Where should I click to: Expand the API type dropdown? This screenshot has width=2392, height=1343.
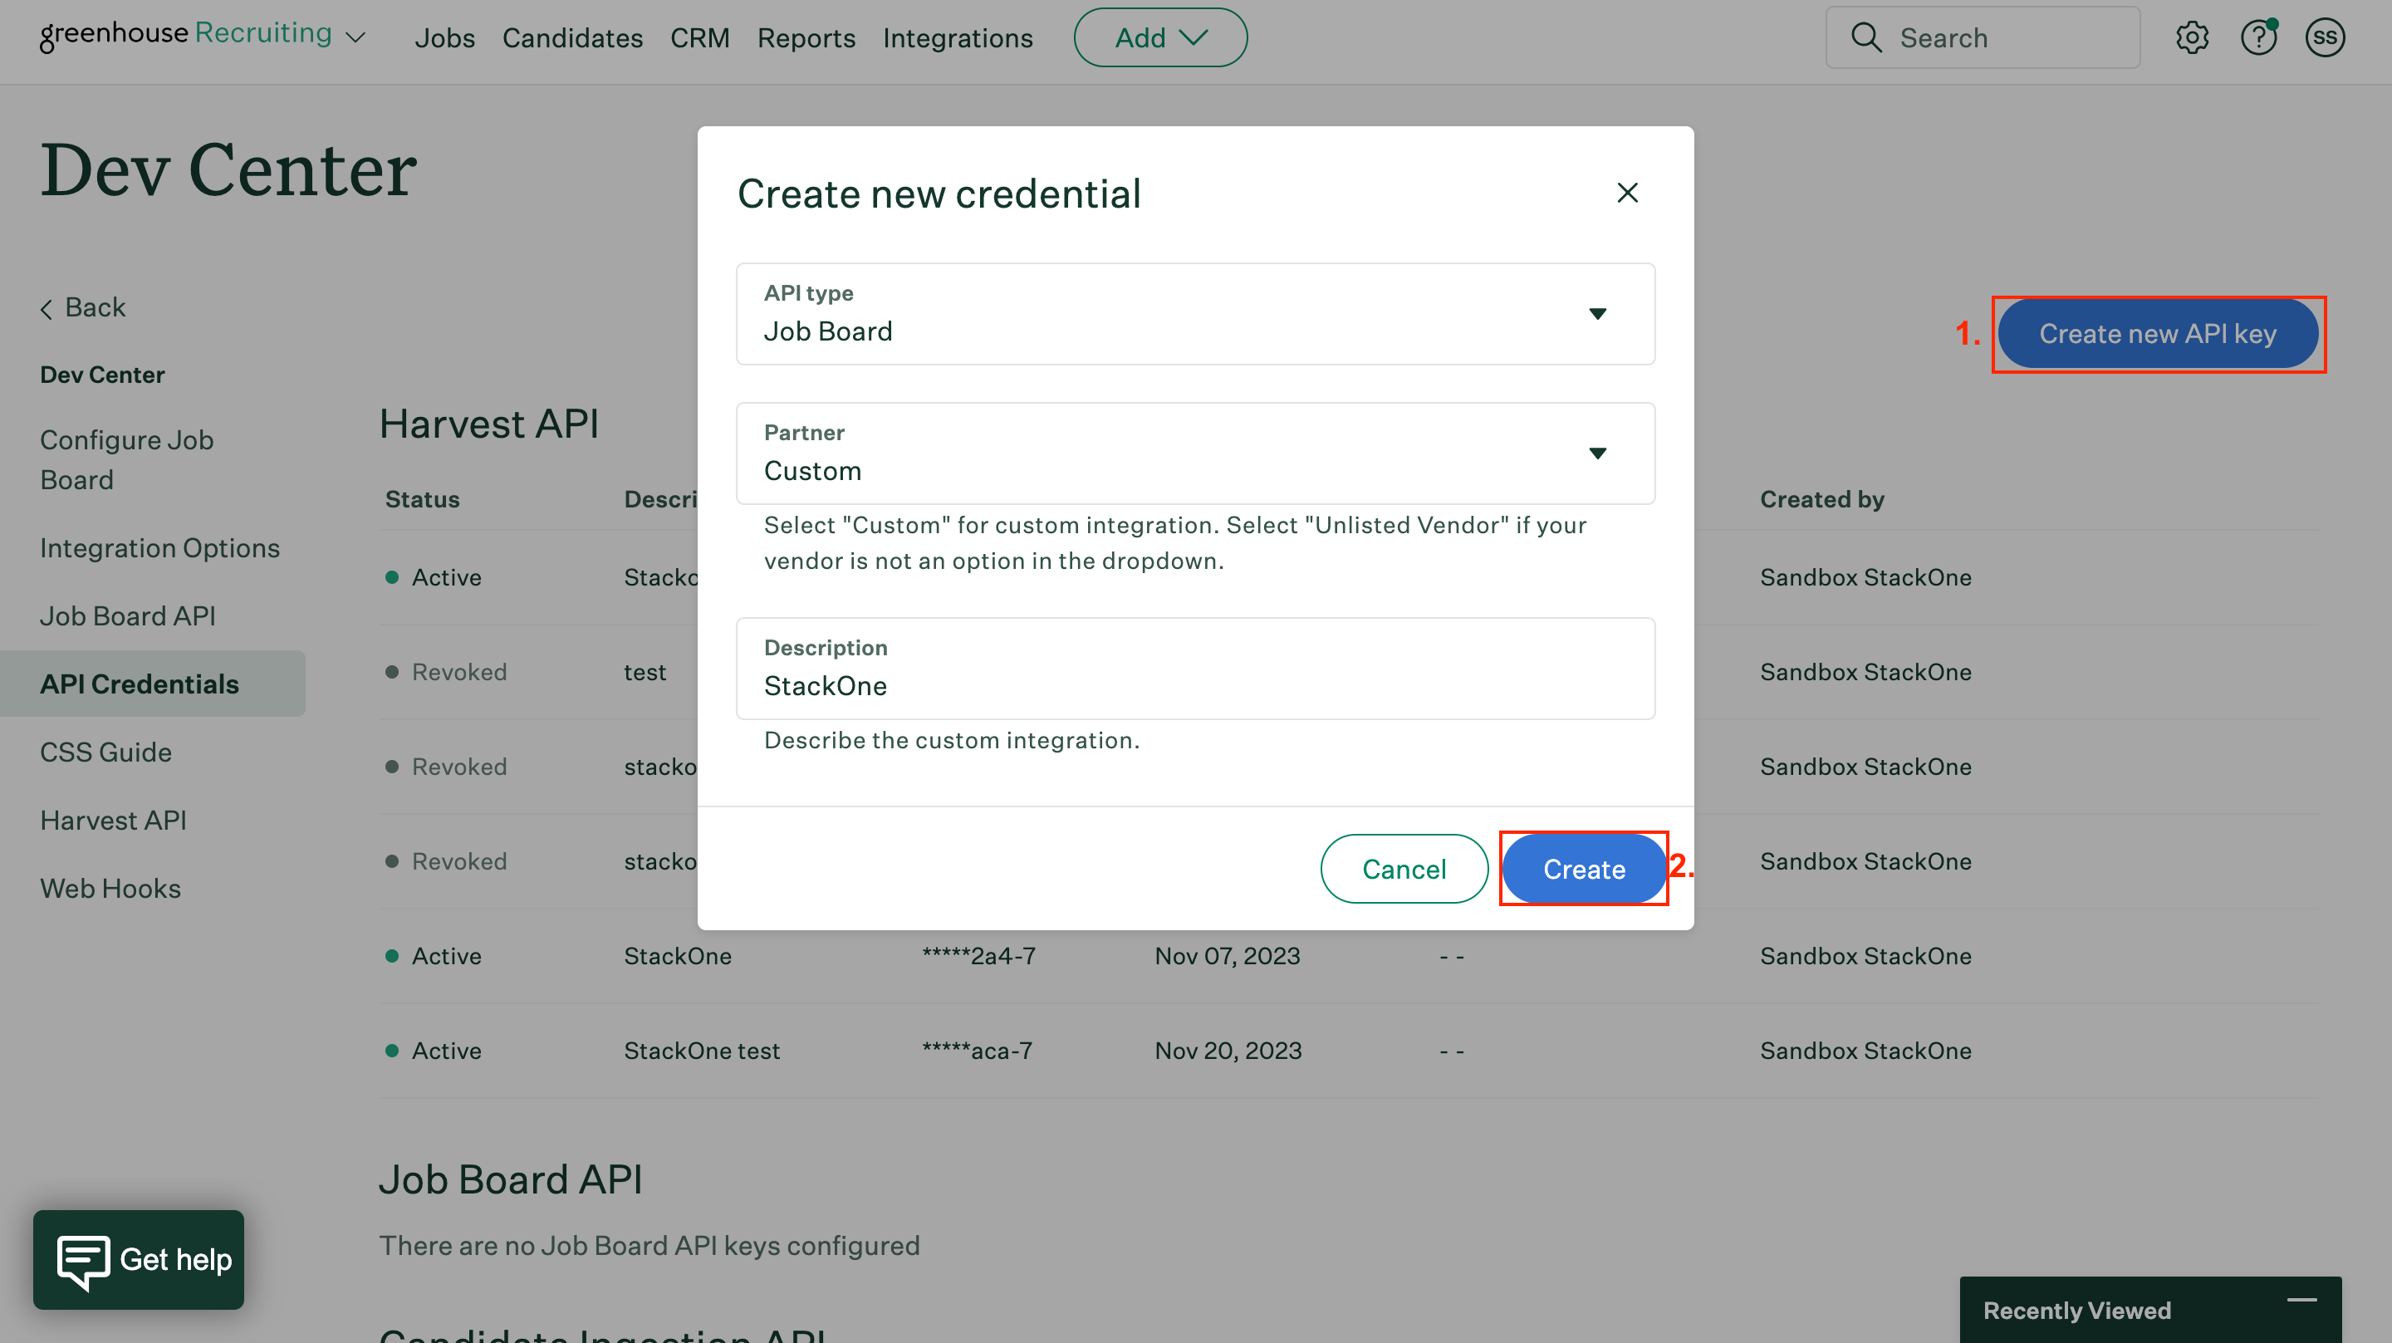tap(1597, 314)
